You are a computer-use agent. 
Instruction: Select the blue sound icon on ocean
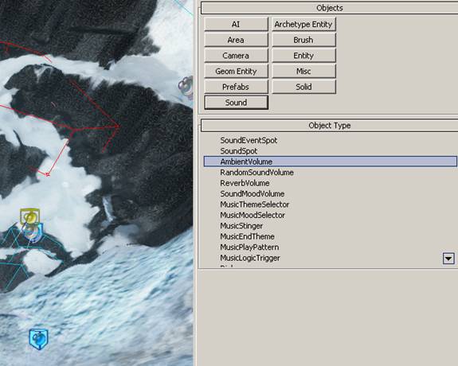click(x=38, y=339)
